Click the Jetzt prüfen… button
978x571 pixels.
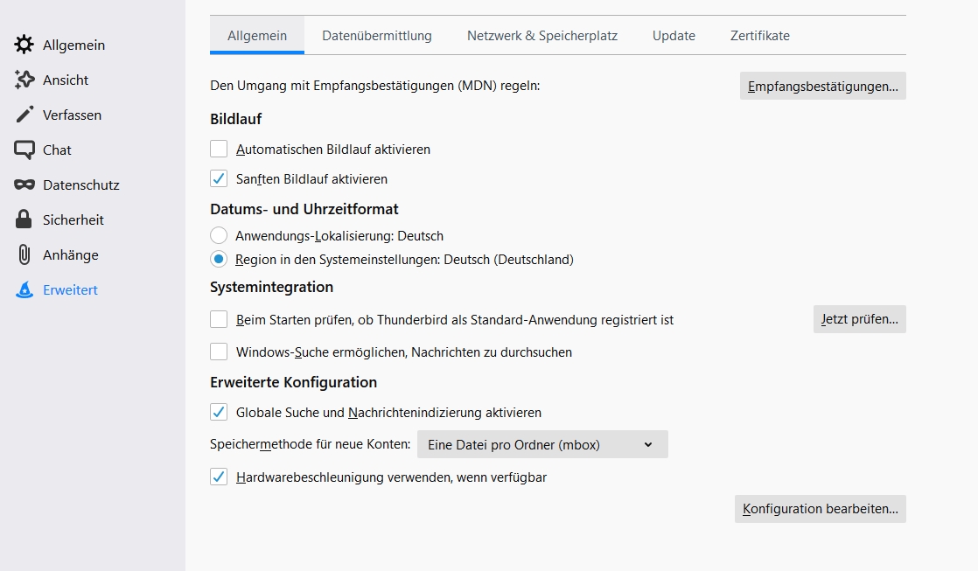tap(859, 319)
